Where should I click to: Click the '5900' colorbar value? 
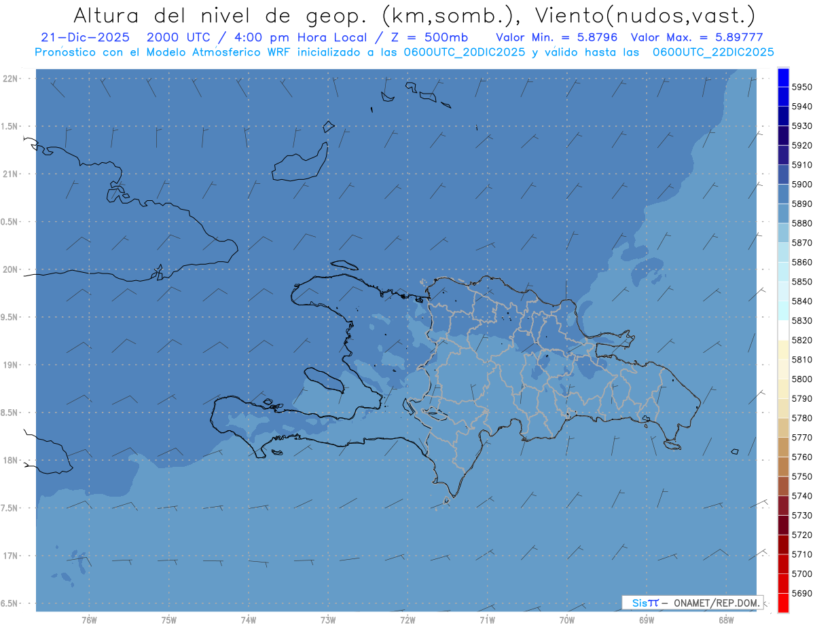[x=802, y=185]
